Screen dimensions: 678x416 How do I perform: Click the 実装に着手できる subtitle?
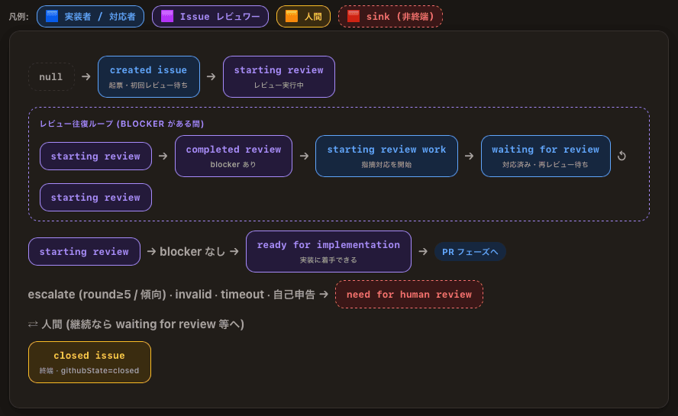pos(328,260)
